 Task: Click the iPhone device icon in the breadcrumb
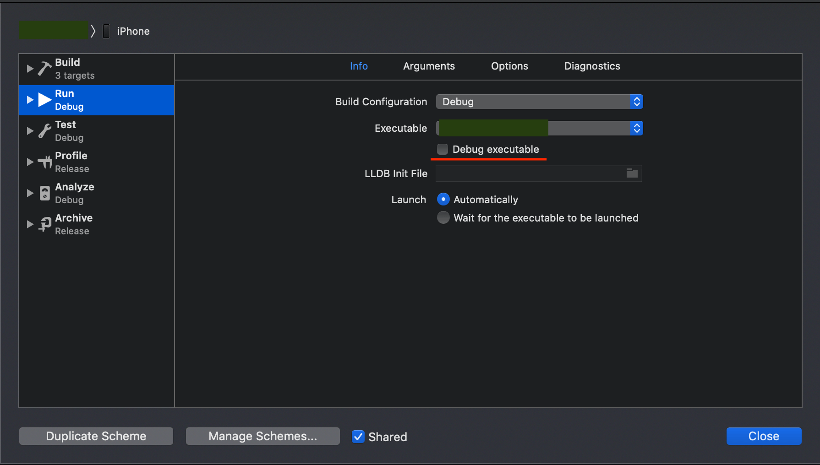106,31
